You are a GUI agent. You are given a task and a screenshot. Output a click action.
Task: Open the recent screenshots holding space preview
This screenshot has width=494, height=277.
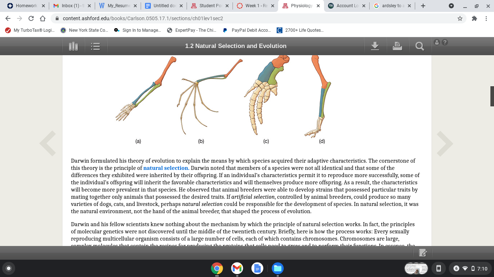pyautogui.click(x=416, y=268)
